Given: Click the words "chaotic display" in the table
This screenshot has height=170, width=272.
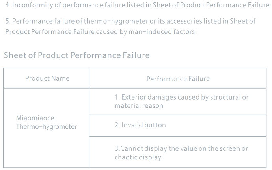Looking at the screenshot, I should [x=138, y=157].
